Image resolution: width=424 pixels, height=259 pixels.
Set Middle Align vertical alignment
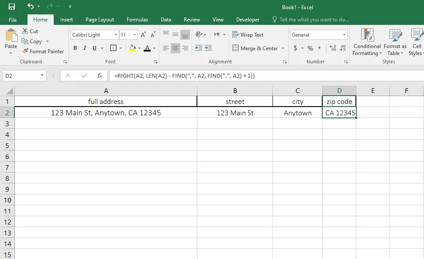(176, 35)
